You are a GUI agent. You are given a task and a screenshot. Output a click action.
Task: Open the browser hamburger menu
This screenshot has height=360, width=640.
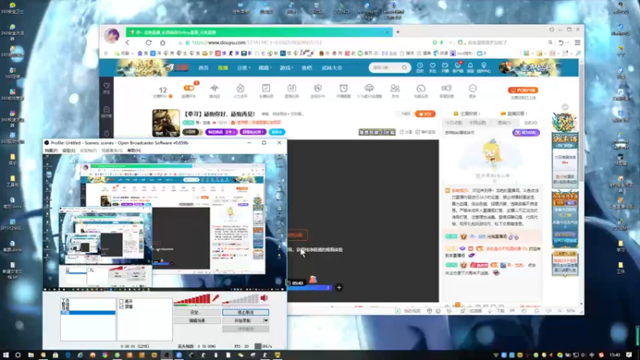[577, 42]
